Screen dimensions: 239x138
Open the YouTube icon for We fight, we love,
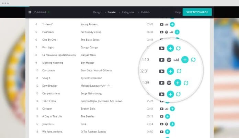(x=162, y=132)
